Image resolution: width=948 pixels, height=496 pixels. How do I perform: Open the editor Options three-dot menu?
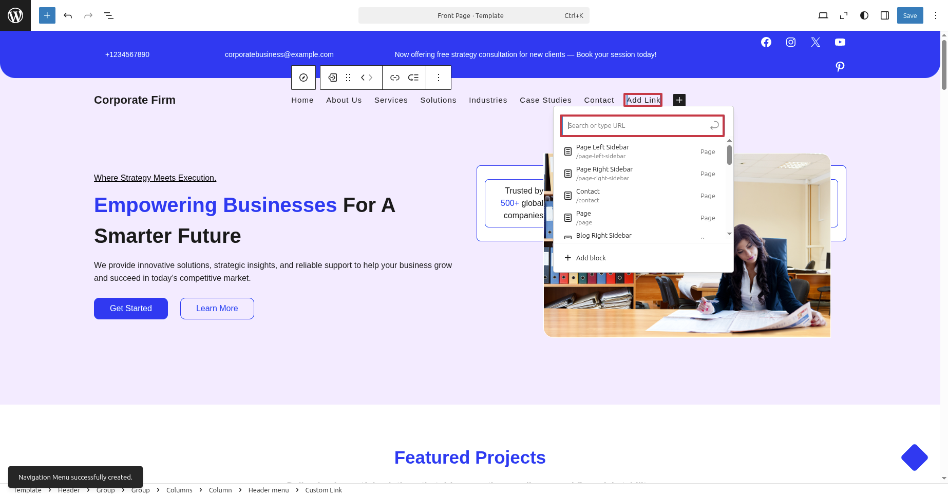pos(936,15)
